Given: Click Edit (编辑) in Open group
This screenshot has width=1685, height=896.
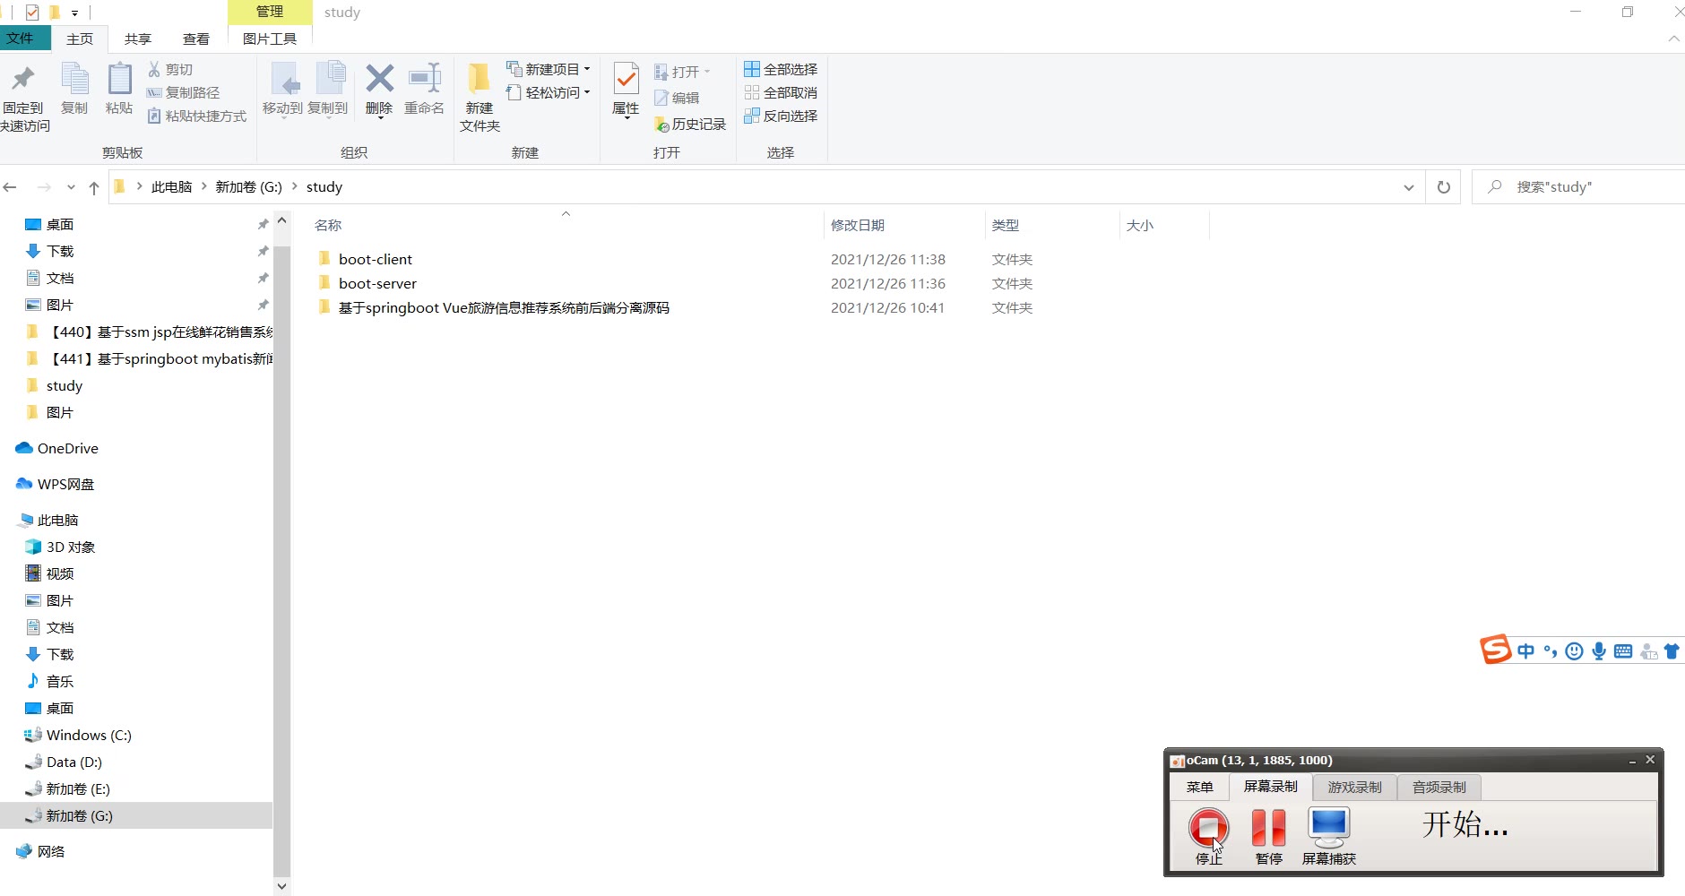Looking at the screenshot, I should (677, 98).
